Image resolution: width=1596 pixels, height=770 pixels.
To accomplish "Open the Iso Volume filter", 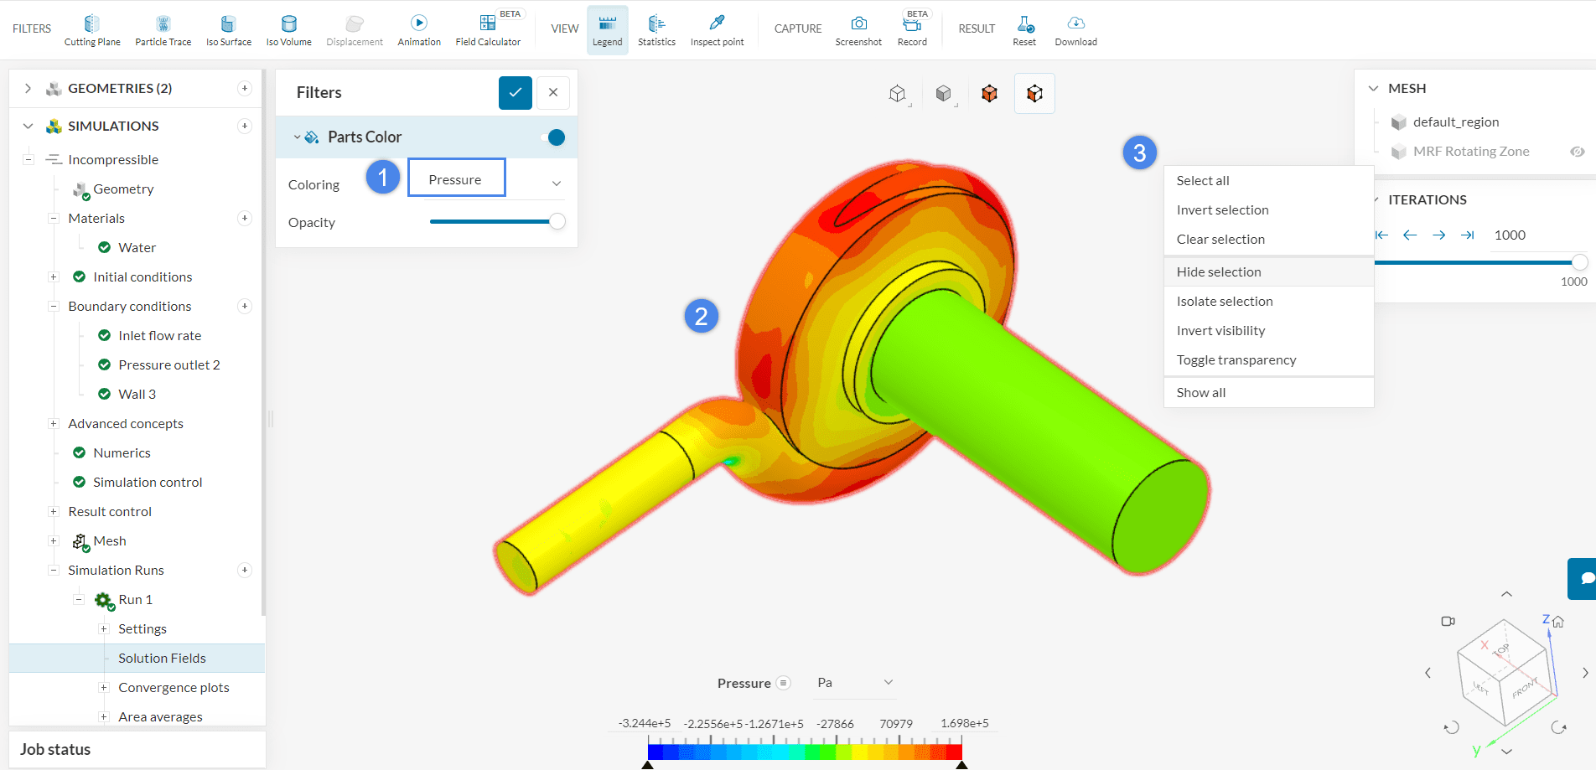I will 288,30.
